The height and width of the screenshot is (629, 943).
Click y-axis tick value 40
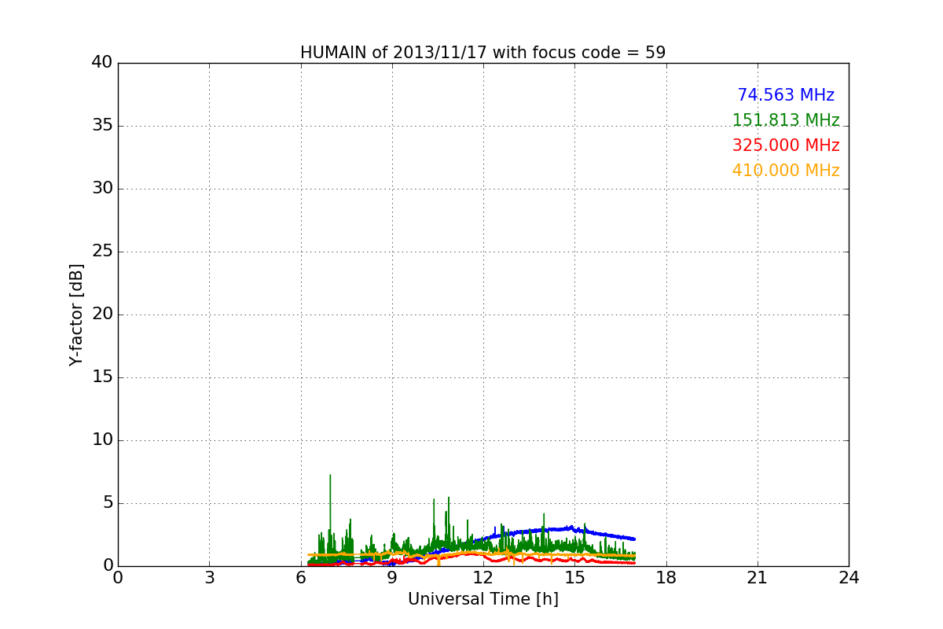[x=102, y=63]
